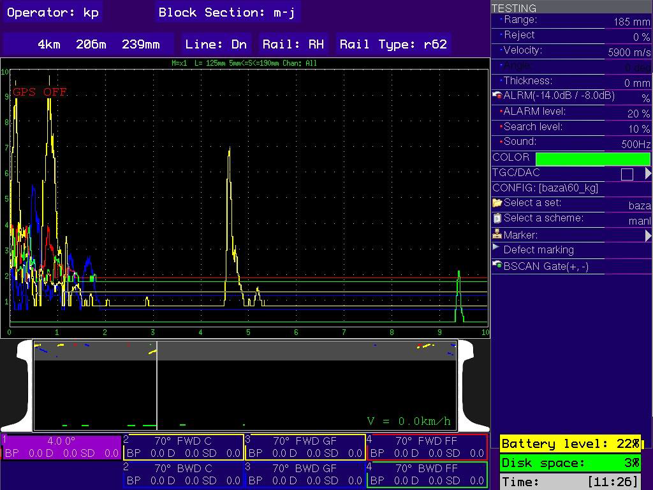
Task: Select the 70° FWD C channel
Action: pos(184,447)
